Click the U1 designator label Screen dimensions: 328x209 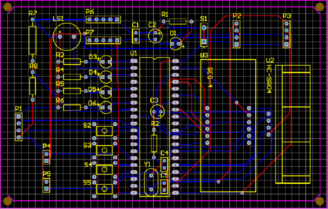[134, 53]
